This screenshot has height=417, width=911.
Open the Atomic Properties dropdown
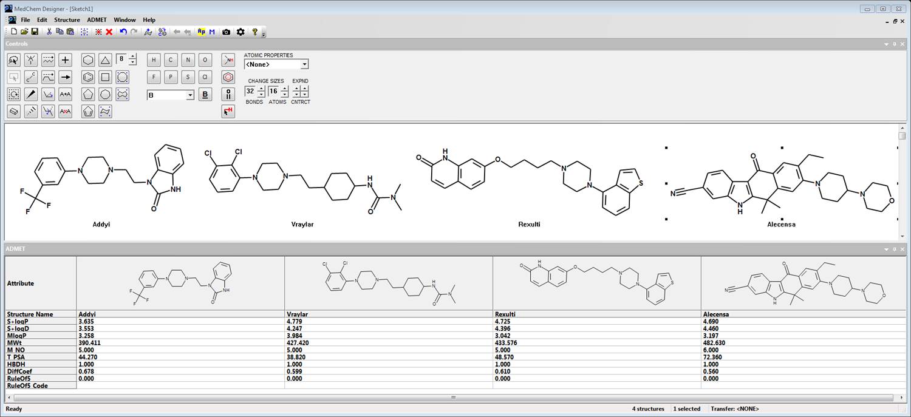[x=276, y=64]
